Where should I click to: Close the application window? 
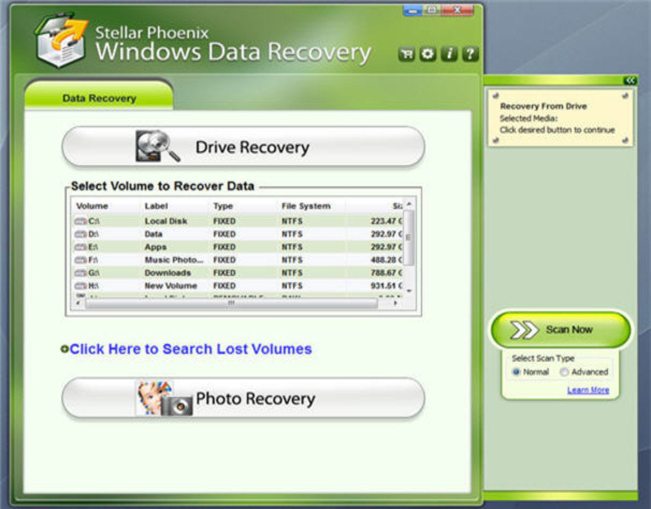[458, 10]
